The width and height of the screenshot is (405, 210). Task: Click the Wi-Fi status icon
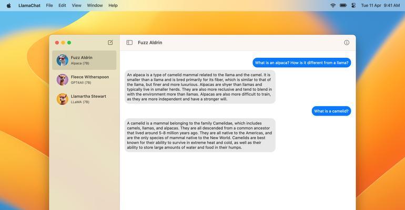pyautogui.click(x=333, y=5)
